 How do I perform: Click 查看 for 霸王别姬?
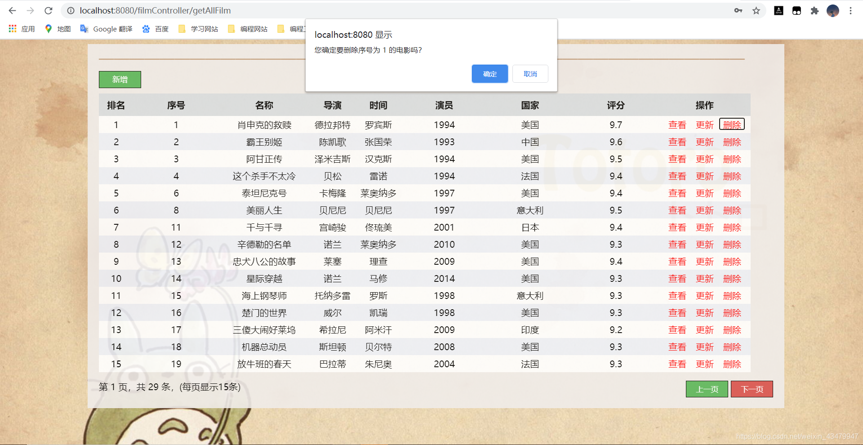pyautogui.click(x=677, y=142)
